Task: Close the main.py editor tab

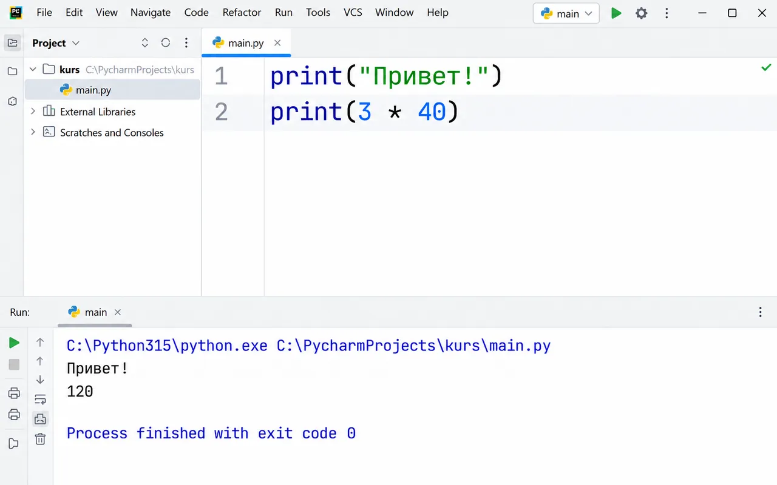Action: (277, 43)
